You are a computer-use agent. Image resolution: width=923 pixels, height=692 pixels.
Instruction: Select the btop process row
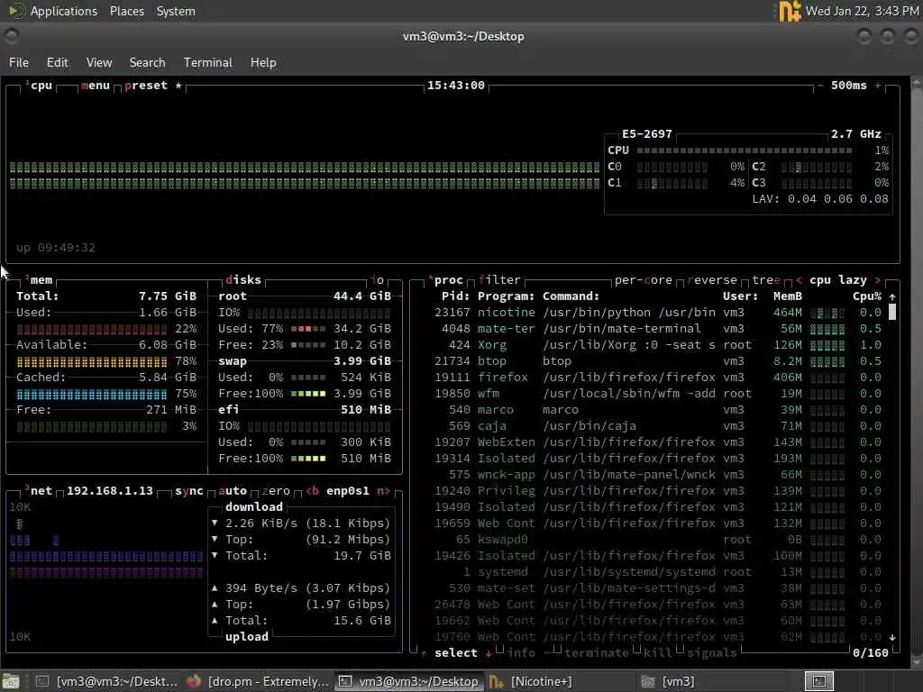coord(657,361)
